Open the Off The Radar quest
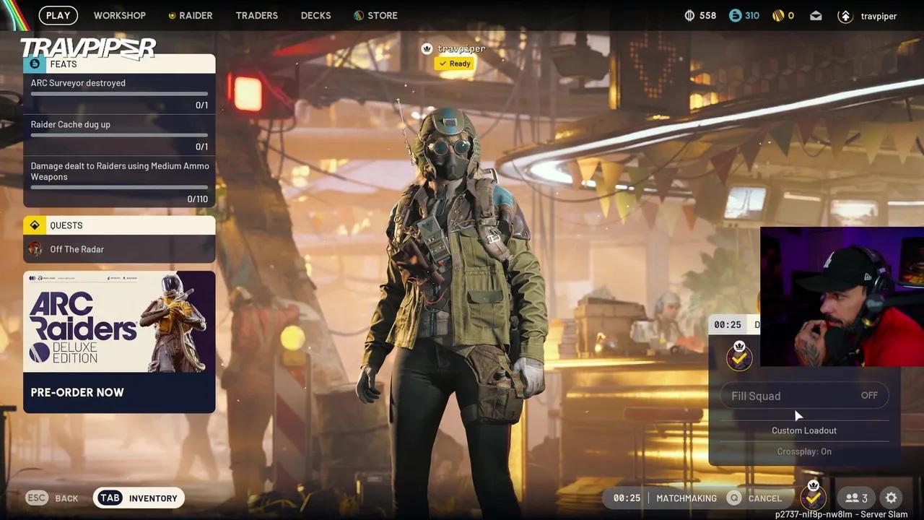The width and height of the screenshot is (924, 520). click(x=119, y=249)
